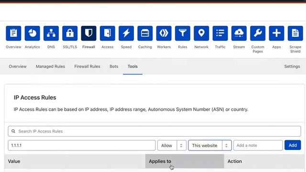306x172 pixels.
Task: Click the IP Access Rules heading
Action: click(35, 97)
